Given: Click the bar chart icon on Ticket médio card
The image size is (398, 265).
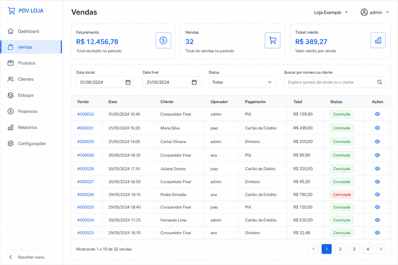Looking at the screenshot, I should tap(378, 40).
